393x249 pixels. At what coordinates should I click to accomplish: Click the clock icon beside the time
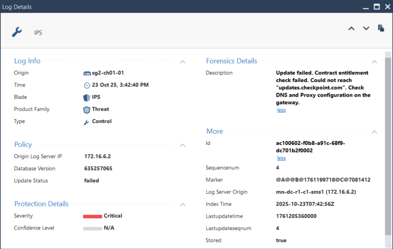tap(87, 85)
